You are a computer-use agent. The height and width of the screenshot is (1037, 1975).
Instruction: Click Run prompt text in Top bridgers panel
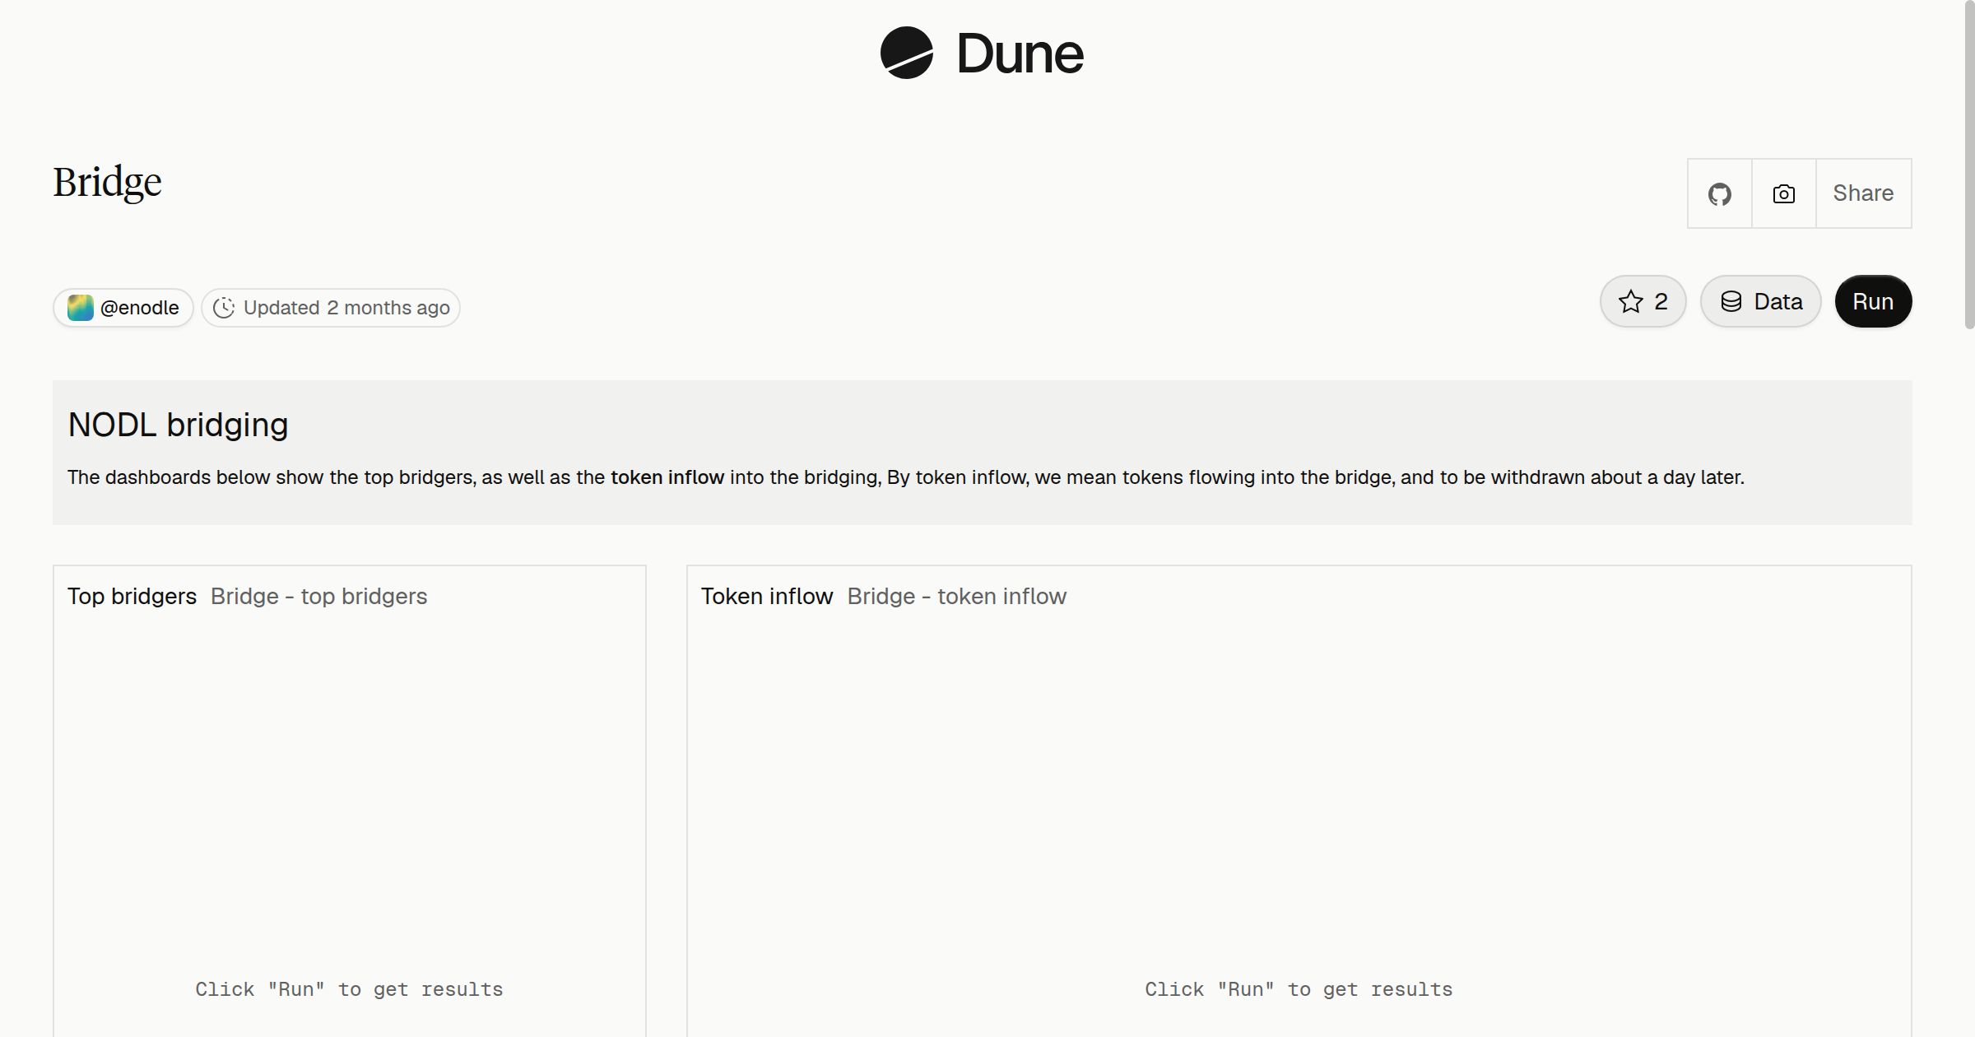(x=349, y=989)
